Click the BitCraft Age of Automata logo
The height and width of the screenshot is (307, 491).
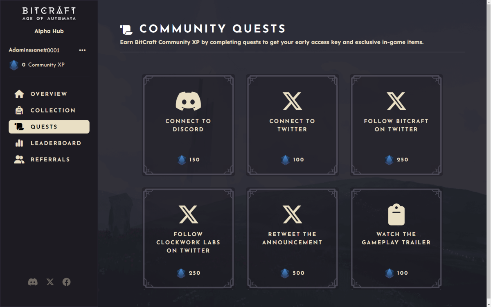tap(49, 13)
